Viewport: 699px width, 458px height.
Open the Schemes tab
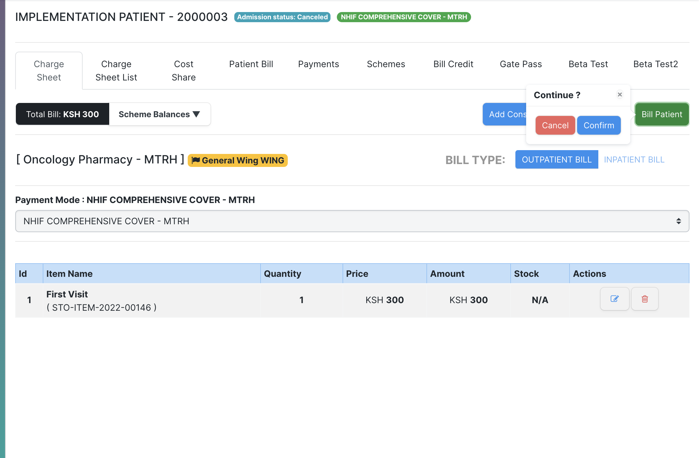point(386,64)
